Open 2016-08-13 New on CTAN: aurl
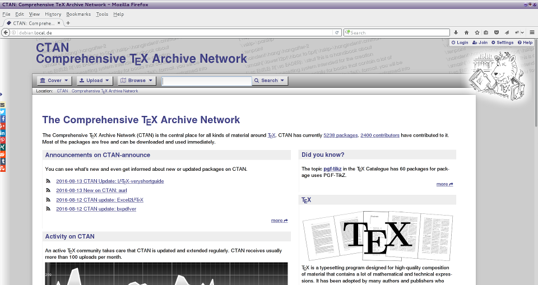 pos(91,190)
